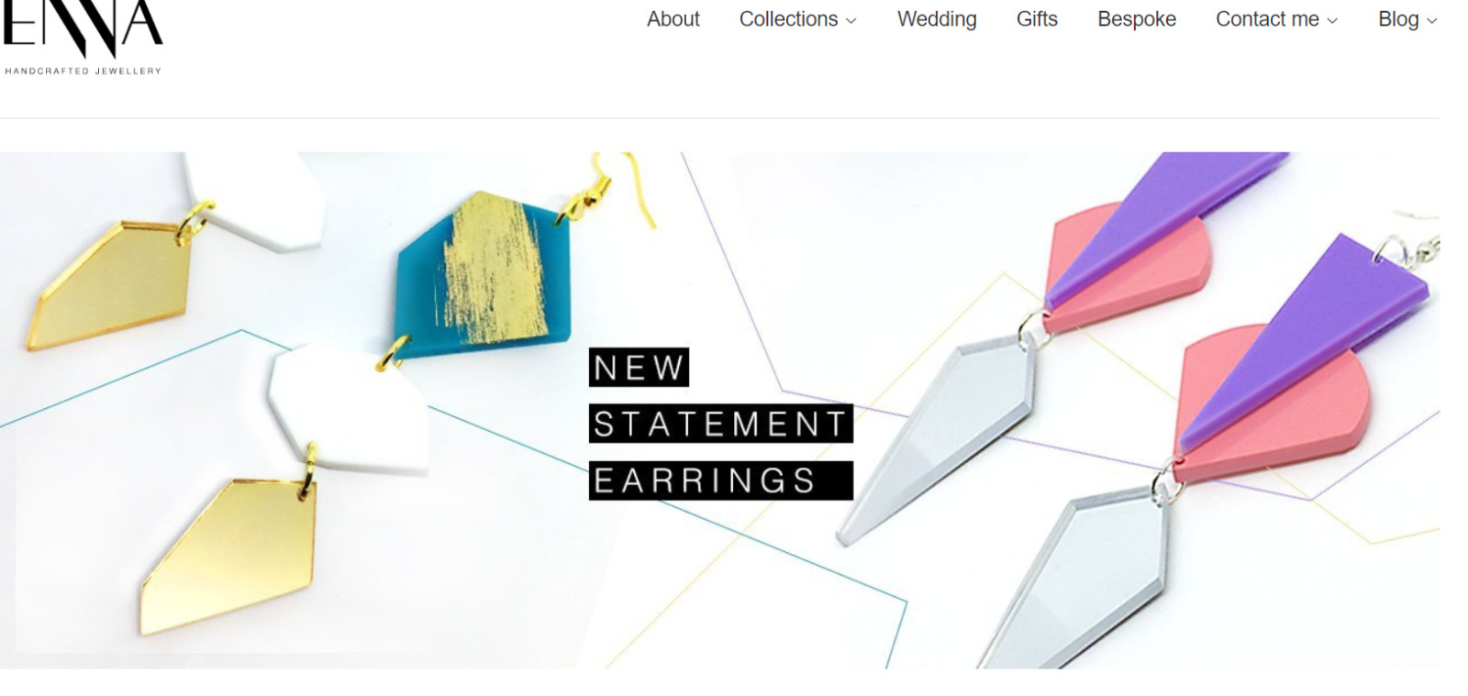Open the Collections menu item
Image resolution: width=1468 pixels, height=696 pixels.
tap(788, 19)
